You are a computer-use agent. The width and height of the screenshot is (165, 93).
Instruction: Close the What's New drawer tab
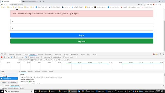point(19,85)
